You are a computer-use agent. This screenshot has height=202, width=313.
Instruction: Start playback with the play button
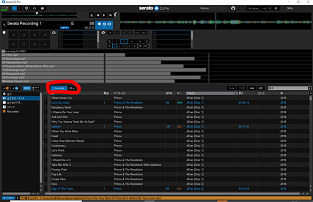104,15
